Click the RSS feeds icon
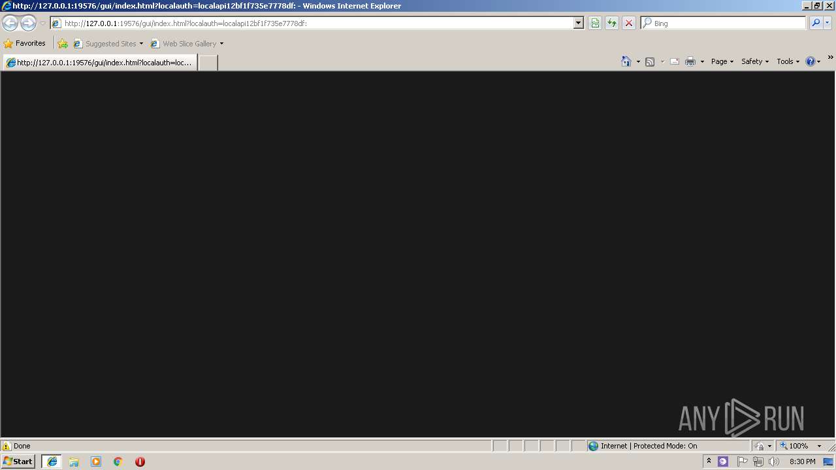 tap(650, 61)
